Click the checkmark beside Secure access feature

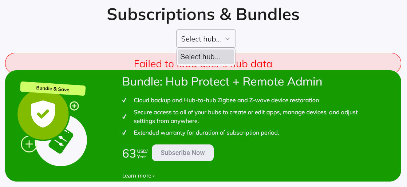point(124,116)
